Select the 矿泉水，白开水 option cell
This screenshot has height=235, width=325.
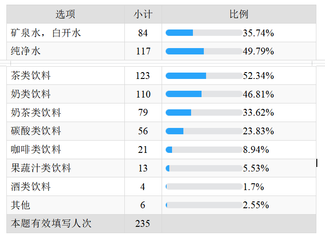pos(65,33)
